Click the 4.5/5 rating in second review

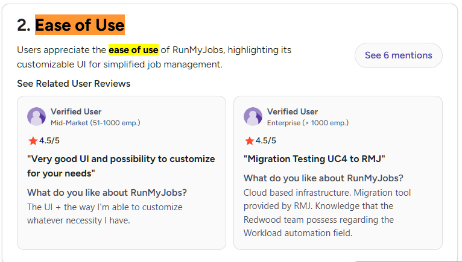[265, 141]
